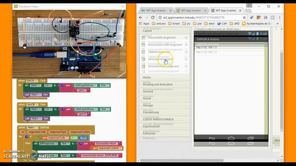Expand the Storage palette category
The image size is (296, 166).
(x=165, y=106)
